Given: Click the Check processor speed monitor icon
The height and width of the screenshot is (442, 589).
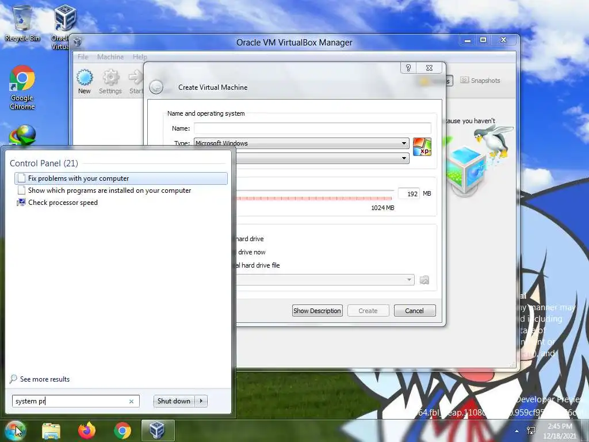Looking at the screenshot, I should (x=21, y=203).
